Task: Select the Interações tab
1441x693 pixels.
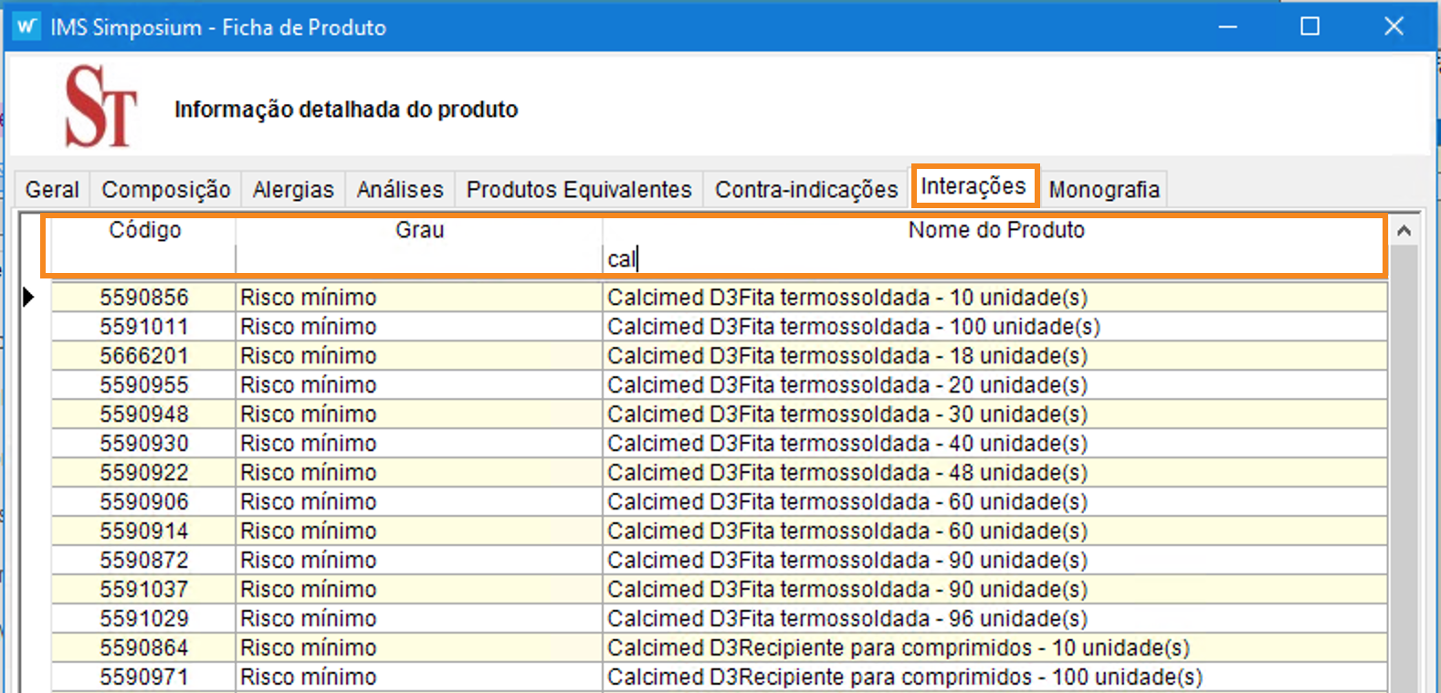Action: pyautogui.click(x=973, y=186)
